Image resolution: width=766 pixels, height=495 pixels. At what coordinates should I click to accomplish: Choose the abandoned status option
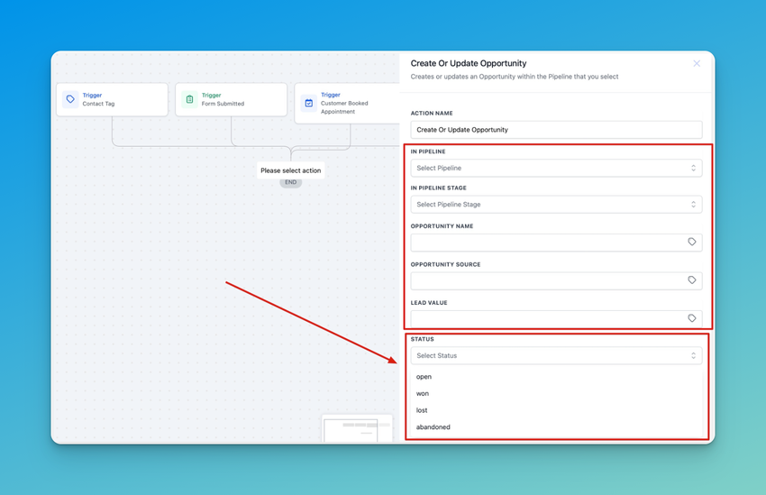(x=556, y=427)
